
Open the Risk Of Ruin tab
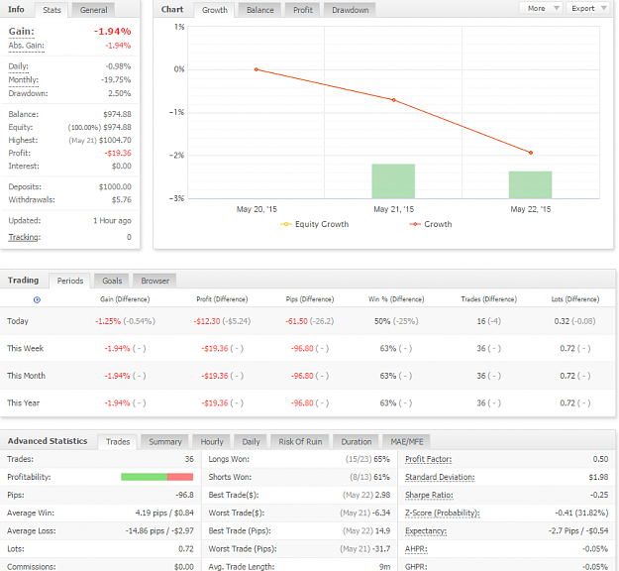pyautogui.click(x=300, y=441)
